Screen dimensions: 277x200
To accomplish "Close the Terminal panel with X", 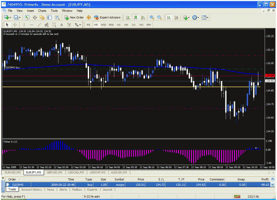I will click(3, 178).
